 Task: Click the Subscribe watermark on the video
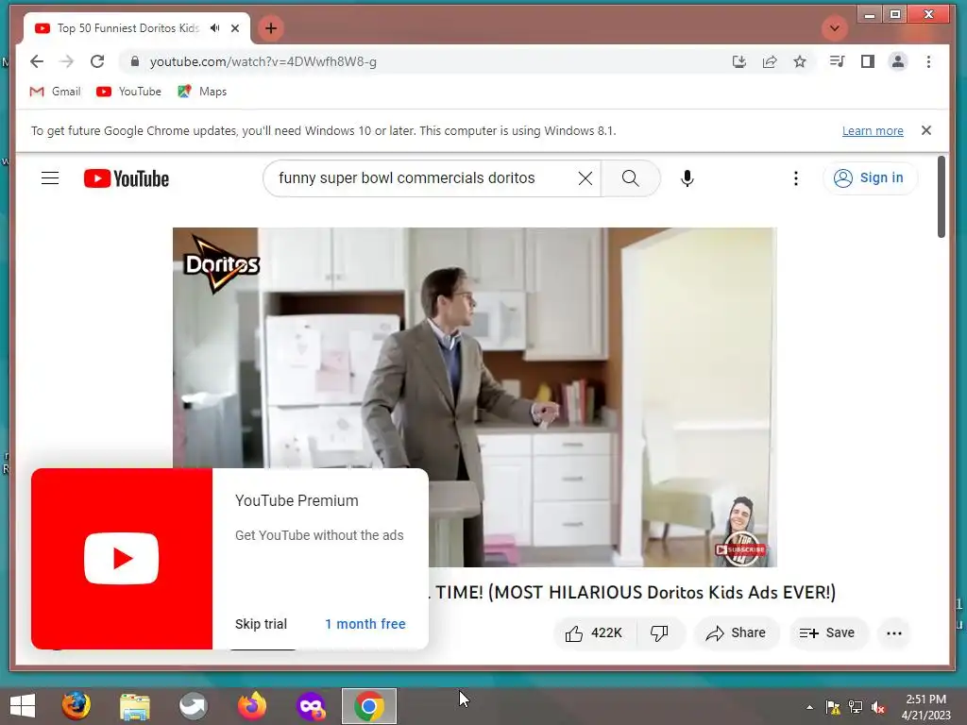tap(740, 548)
